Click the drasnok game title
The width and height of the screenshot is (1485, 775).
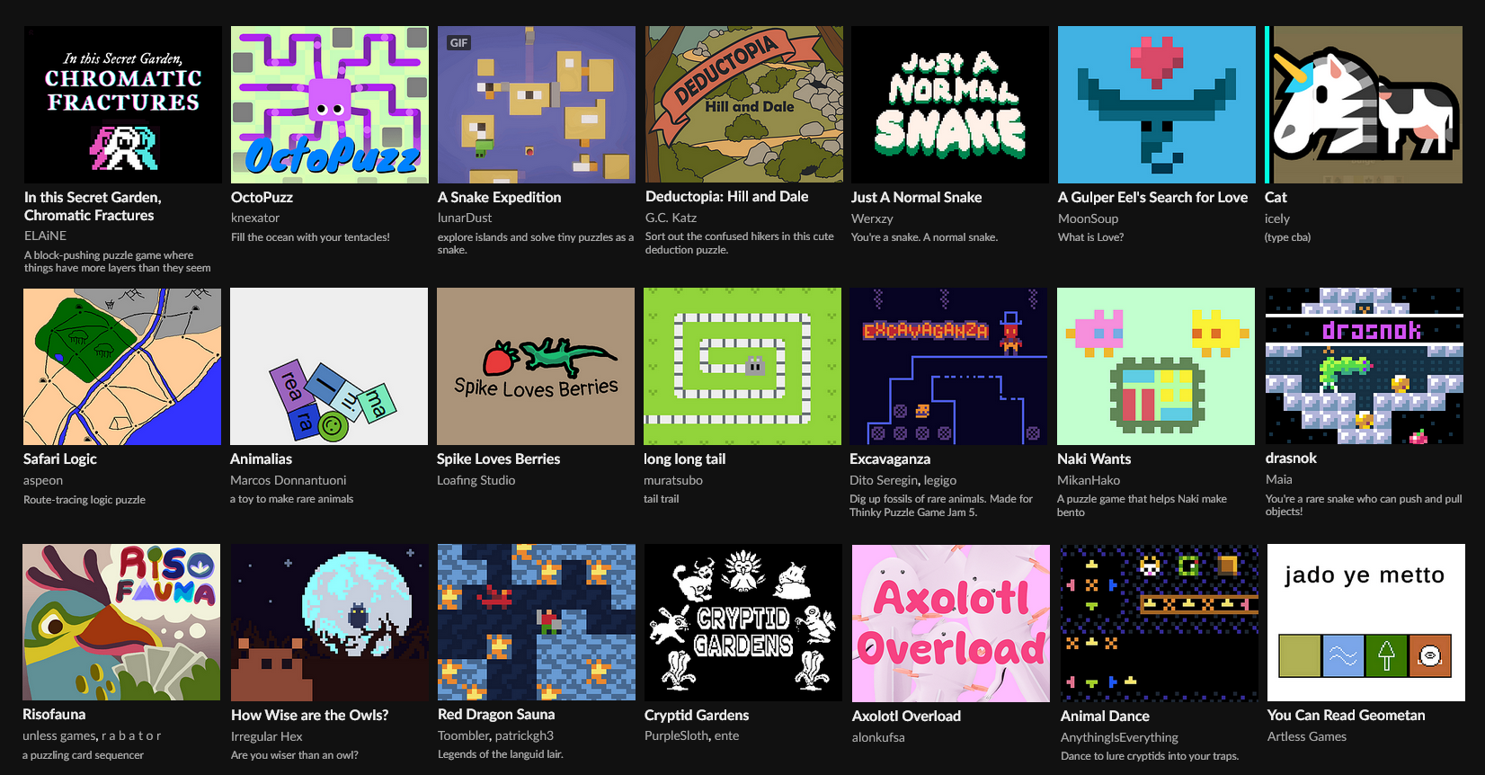point(1291,458)
